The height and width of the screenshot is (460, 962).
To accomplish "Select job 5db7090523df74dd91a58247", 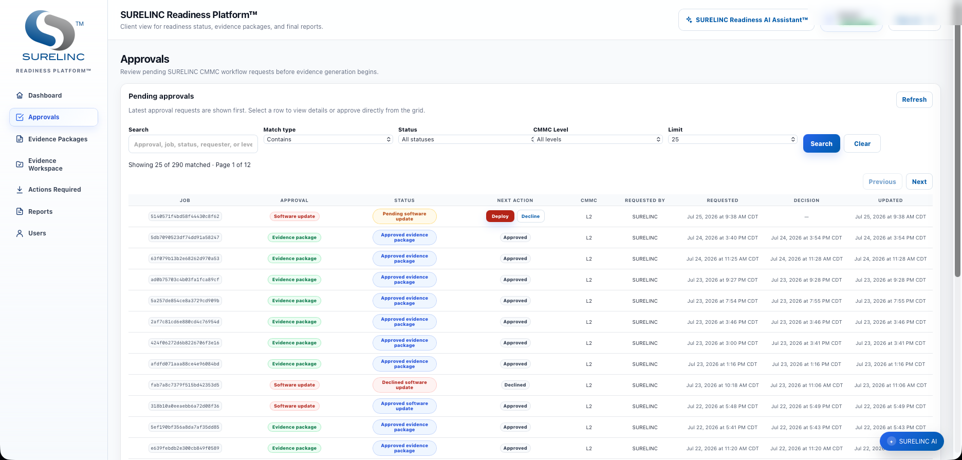I will (185, 237).
